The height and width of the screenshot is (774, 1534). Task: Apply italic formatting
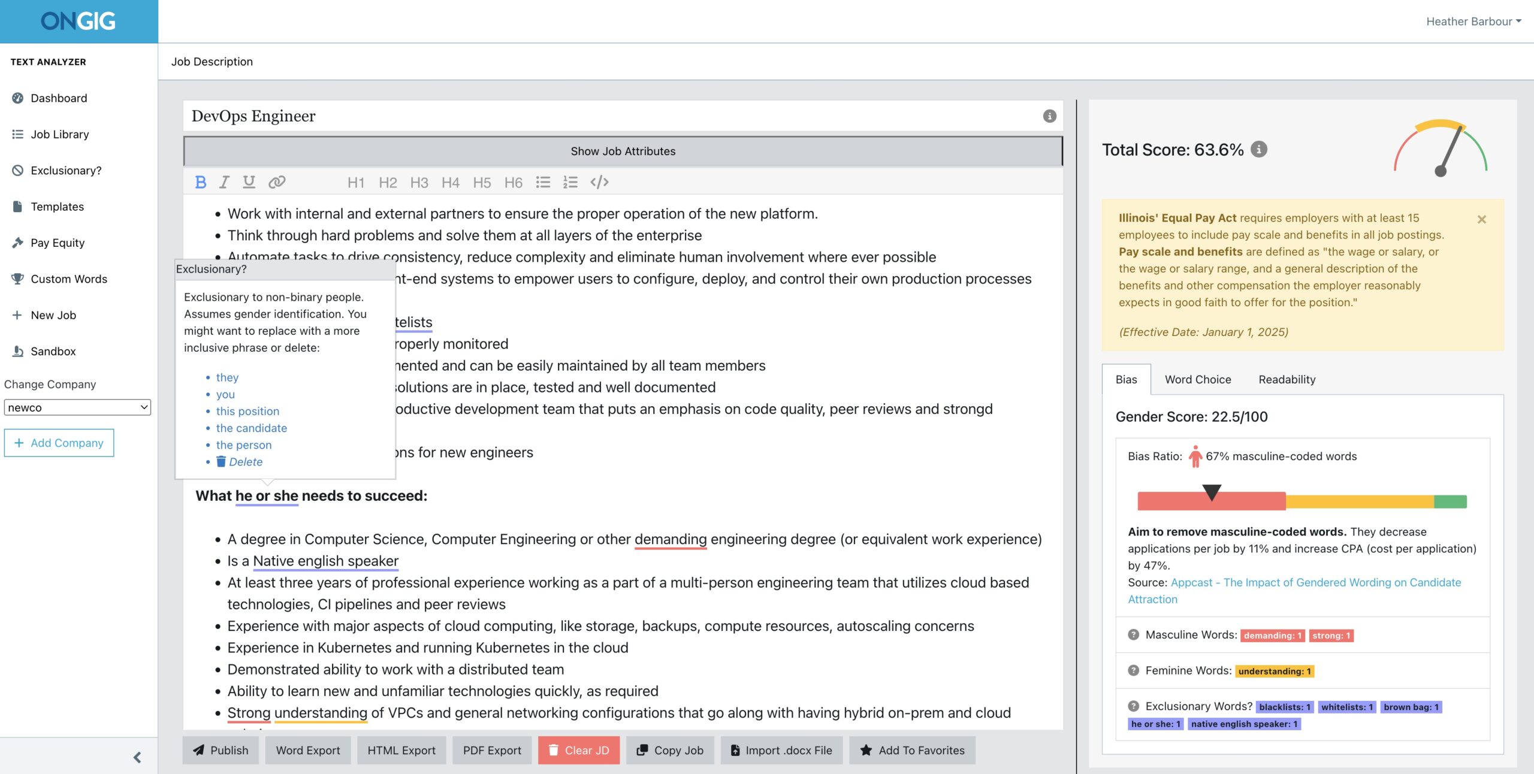[x=224, y=182]
